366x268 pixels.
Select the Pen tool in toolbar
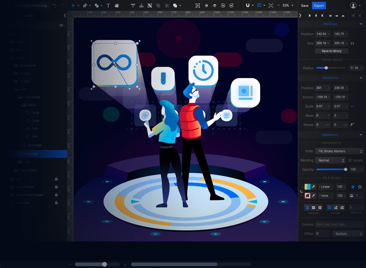click(85, 5)
